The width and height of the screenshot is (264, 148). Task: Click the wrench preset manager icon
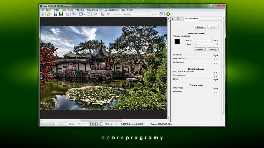[155, 14]
